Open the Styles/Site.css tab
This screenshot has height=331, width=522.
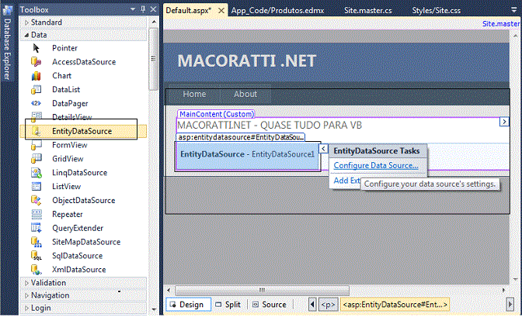[437, 11]
